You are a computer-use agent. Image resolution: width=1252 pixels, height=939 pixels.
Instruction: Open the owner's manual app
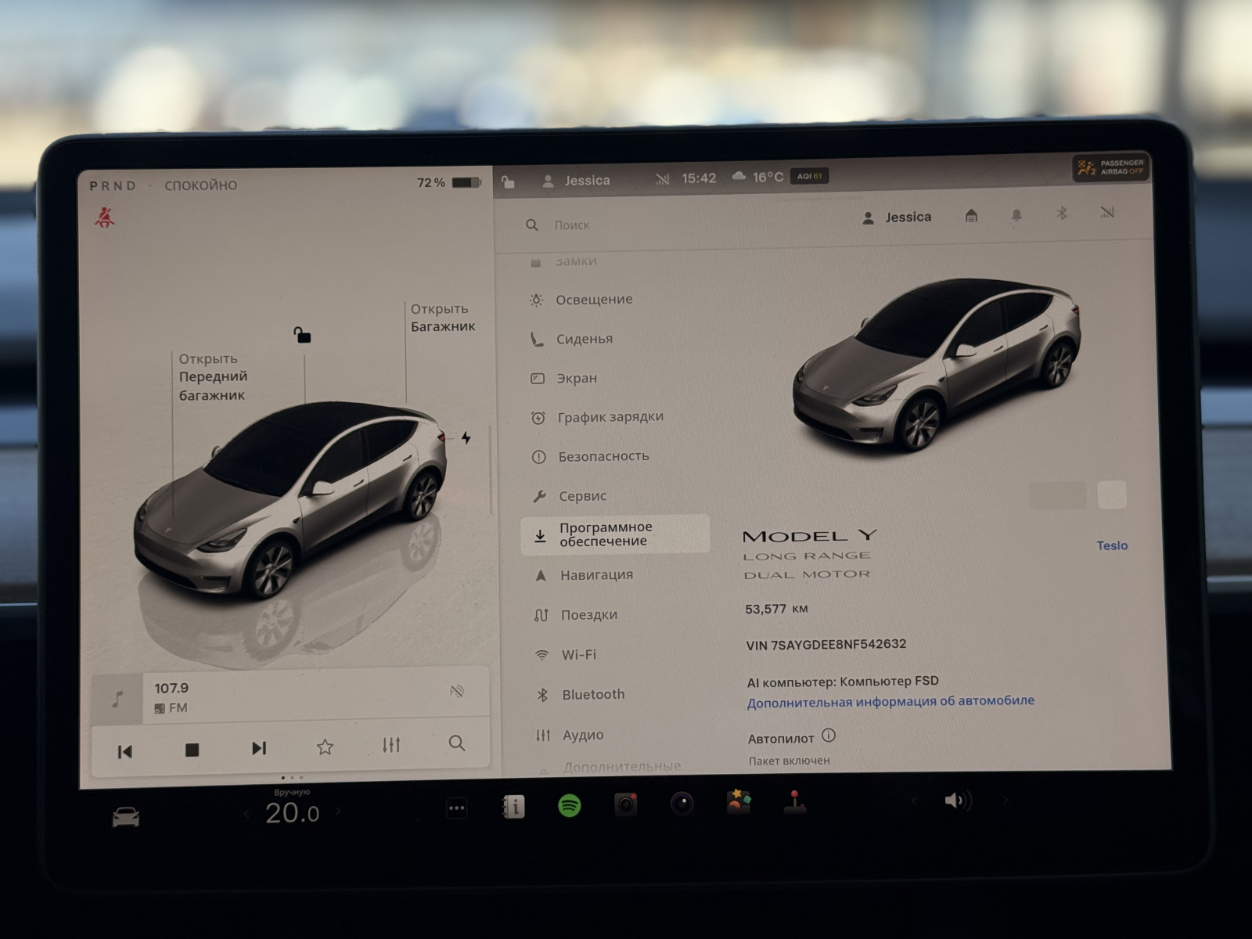(x=513, y=807)
